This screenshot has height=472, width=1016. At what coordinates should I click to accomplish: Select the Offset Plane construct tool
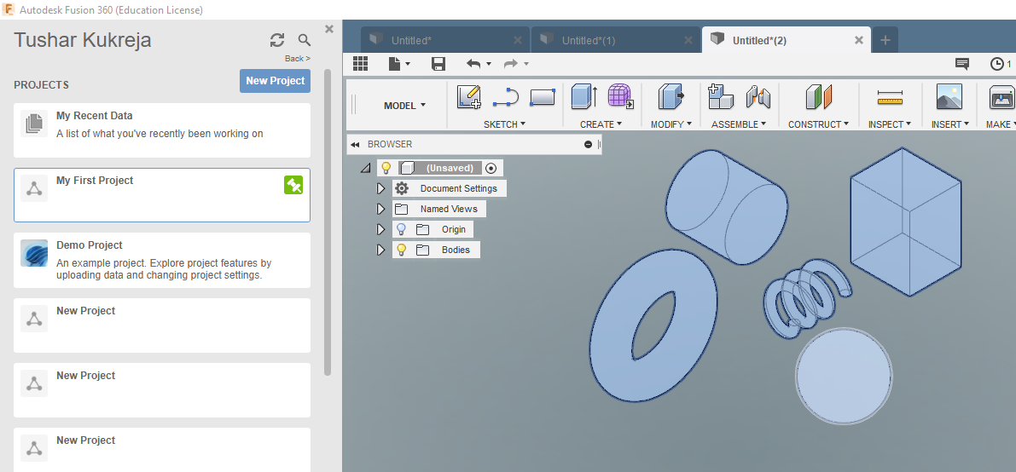pyautogui.click(x=818, y=96)
